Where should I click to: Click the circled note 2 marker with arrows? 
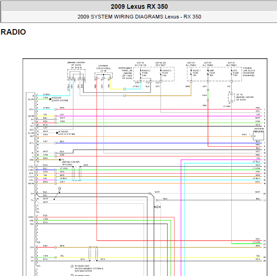pos(157,207)
